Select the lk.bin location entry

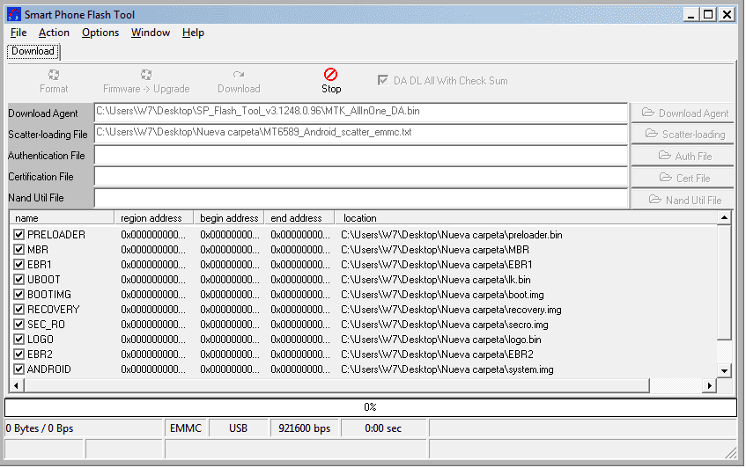[436, 280]
